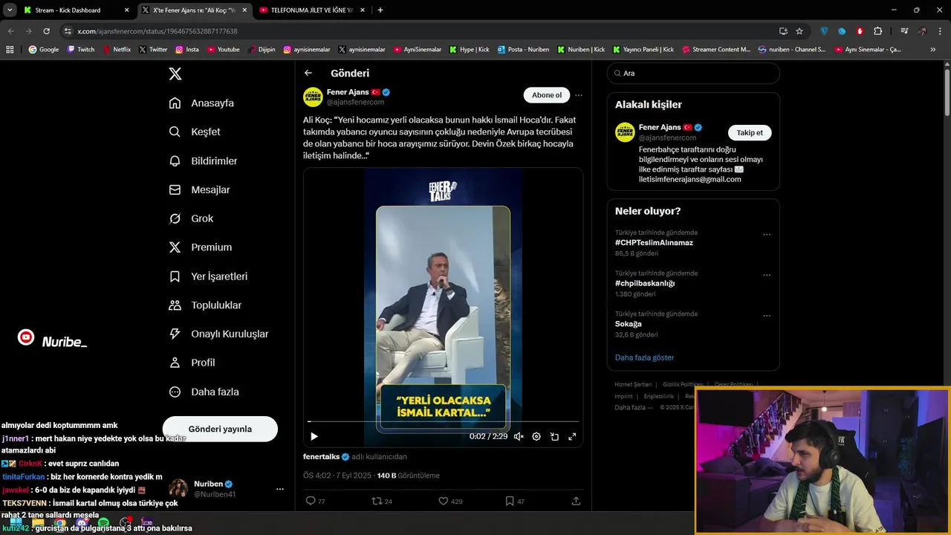Open Fener Ajans profile avatar on post

point(313,97)
